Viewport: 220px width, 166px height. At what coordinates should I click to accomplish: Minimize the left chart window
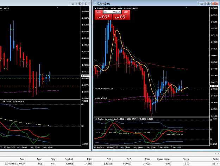(x=73, y=4)
